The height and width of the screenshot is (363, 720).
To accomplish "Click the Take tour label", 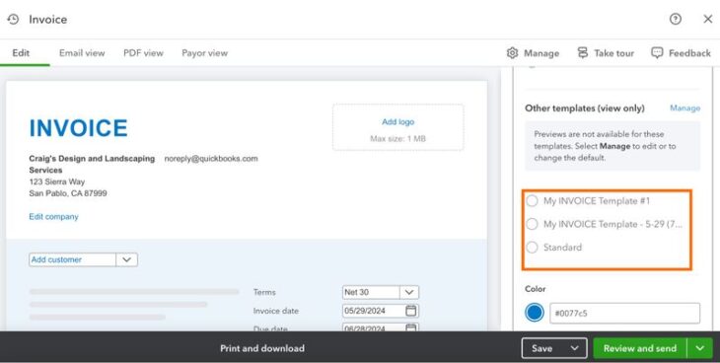I will click(613, 53).
